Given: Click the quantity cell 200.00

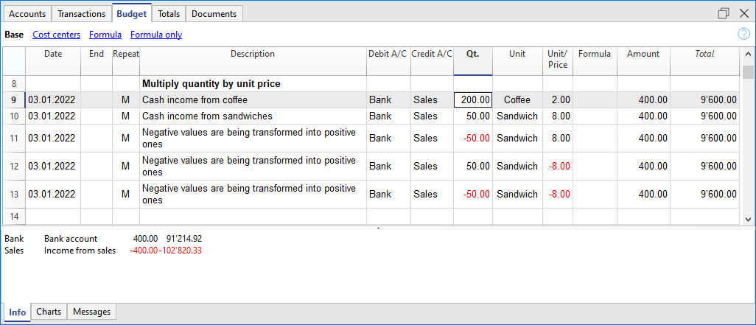Looking at the screenshot, I should pyautogui.click(x=473, y=100).
